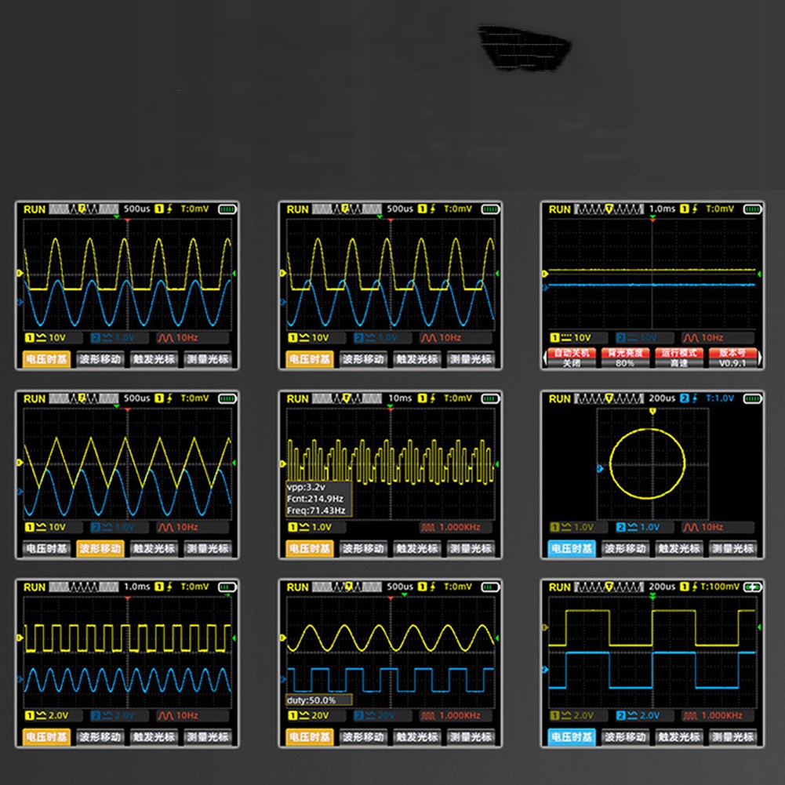This screenshot has width=785, height=785.
Task: Click 10ms timebase value
Action: coord(400,398)
